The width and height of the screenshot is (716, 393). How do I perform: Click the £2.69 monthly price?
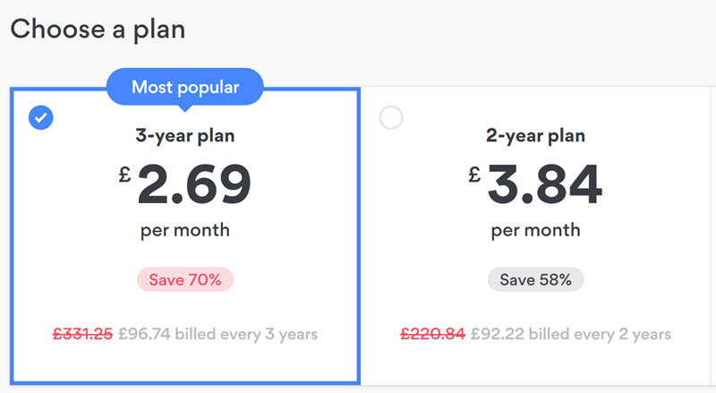pos(185,184)
